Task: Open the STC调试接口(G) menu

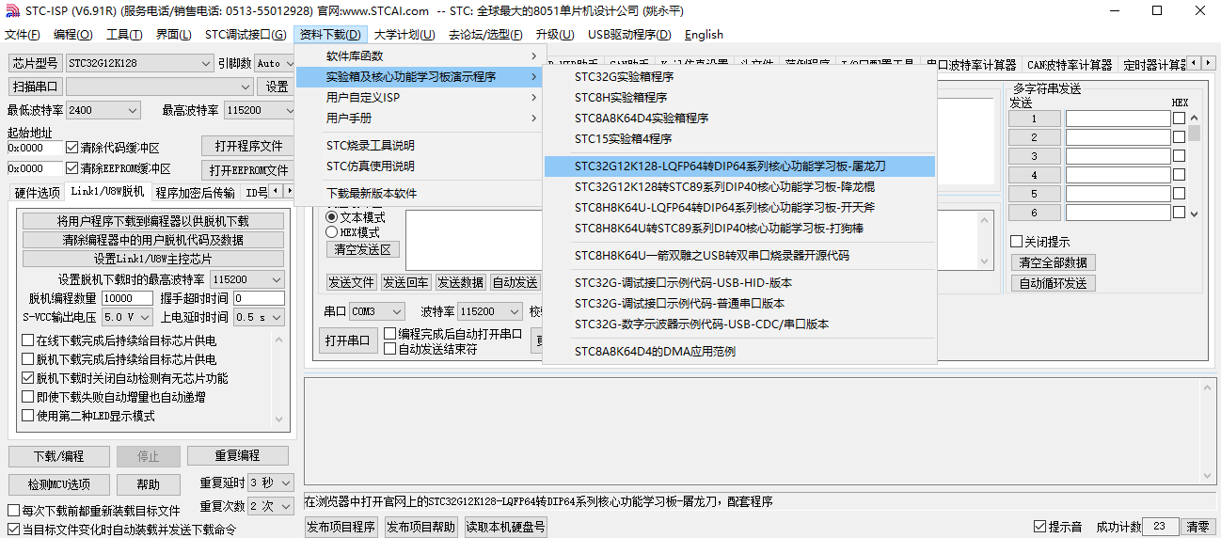Action: pyautogui.click(x=246, y=35)
